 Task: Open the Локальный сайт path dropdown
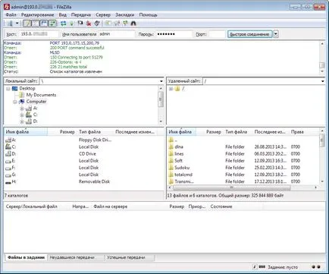click(x=161, y=81)
